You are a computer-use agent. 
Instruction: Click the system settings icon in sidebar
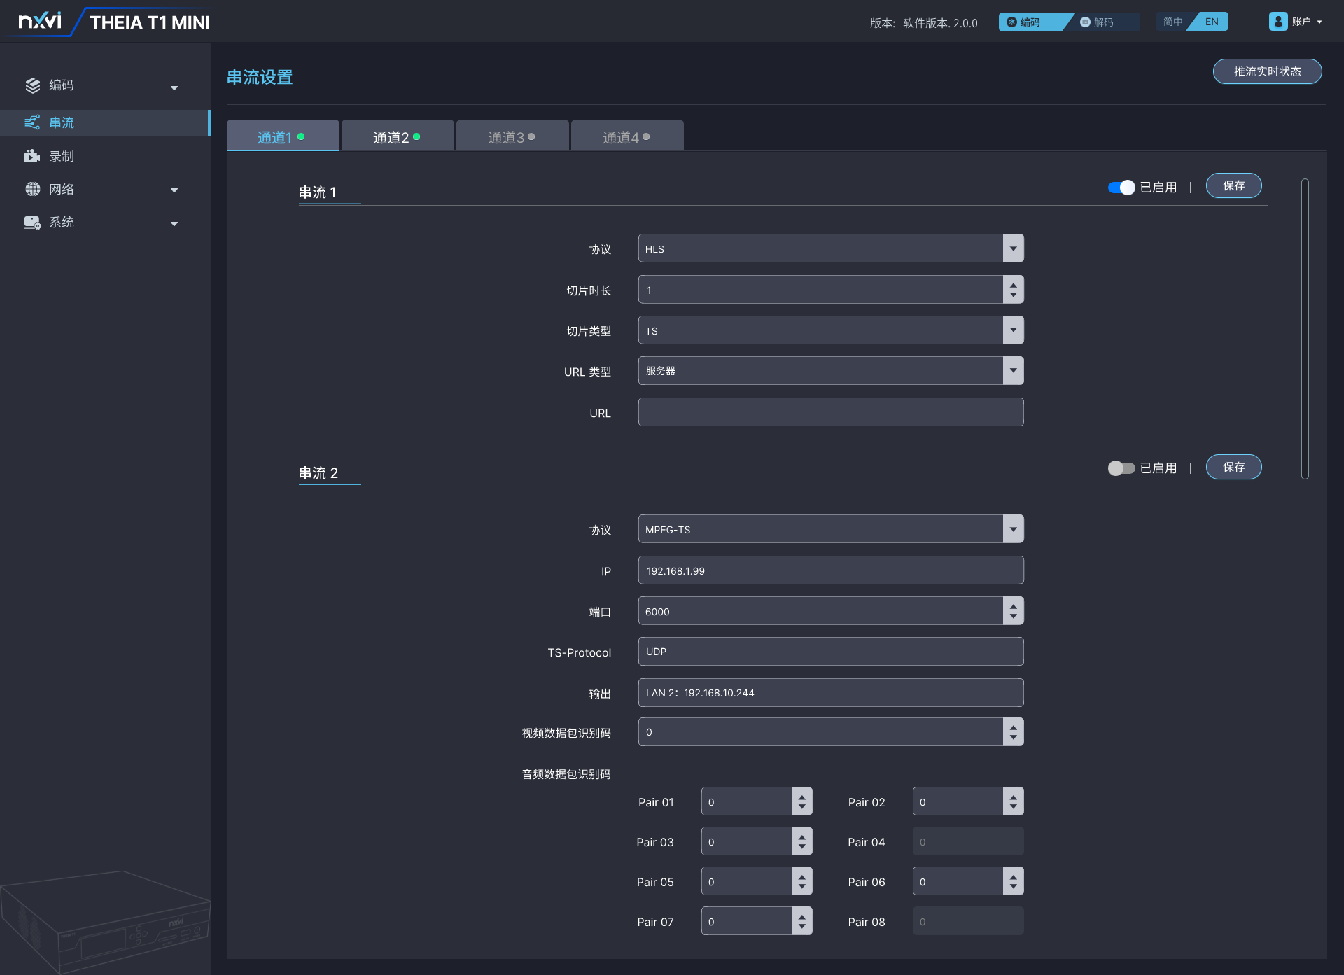click(32, 223)
